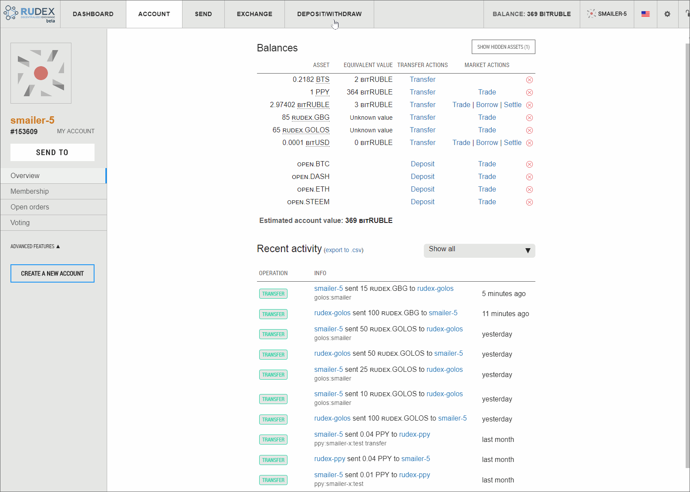
Task: Click the SEND TO button
Action: pyautogui.click(x=52, y=152)
